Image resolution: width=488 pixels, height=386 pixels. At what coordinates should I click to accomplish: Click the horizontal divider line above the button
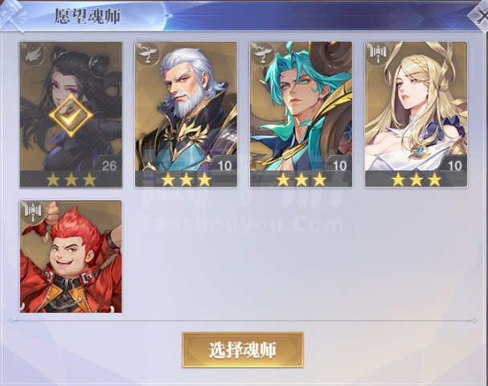(243, 320)
